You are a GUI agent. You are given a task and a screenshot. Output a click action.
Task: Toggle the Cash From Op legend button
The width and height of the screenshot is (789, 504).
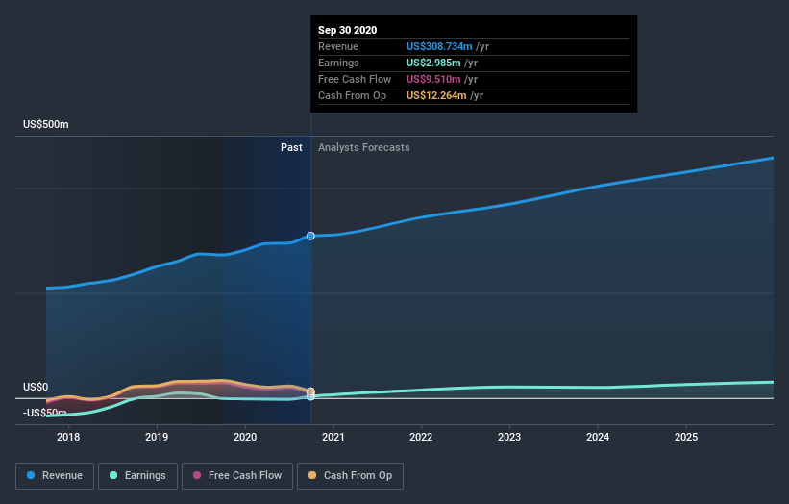pos(350,476)
